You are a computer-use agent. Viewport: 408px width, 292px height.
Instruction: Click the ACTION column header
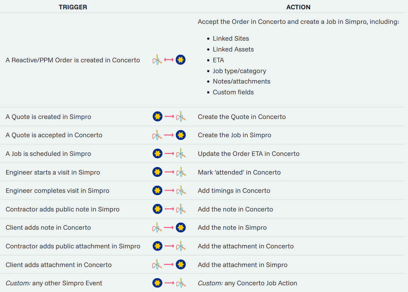click(298, 7)
